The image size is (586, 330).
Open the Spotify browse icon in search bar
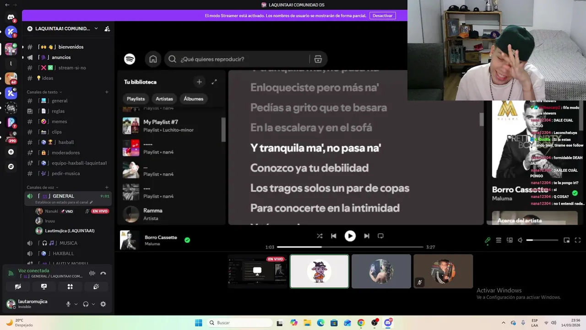pyautogui.click(x=318, y=59)
